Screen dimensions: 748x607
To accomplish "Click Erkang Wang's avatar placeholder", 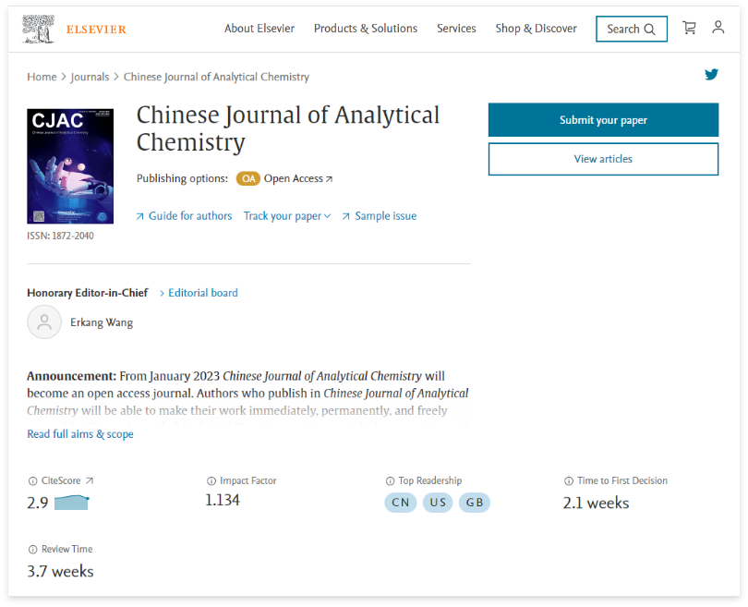I will click(44, 322).
